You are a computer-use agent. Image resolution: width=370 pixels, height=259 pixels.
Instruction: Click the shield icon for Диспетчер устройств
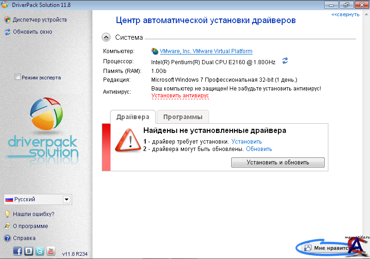[7, 20]
